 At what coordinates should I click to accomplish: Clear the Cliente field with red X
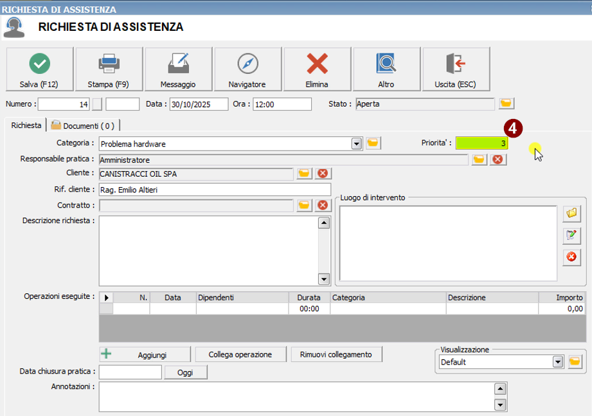click(323, 174)
